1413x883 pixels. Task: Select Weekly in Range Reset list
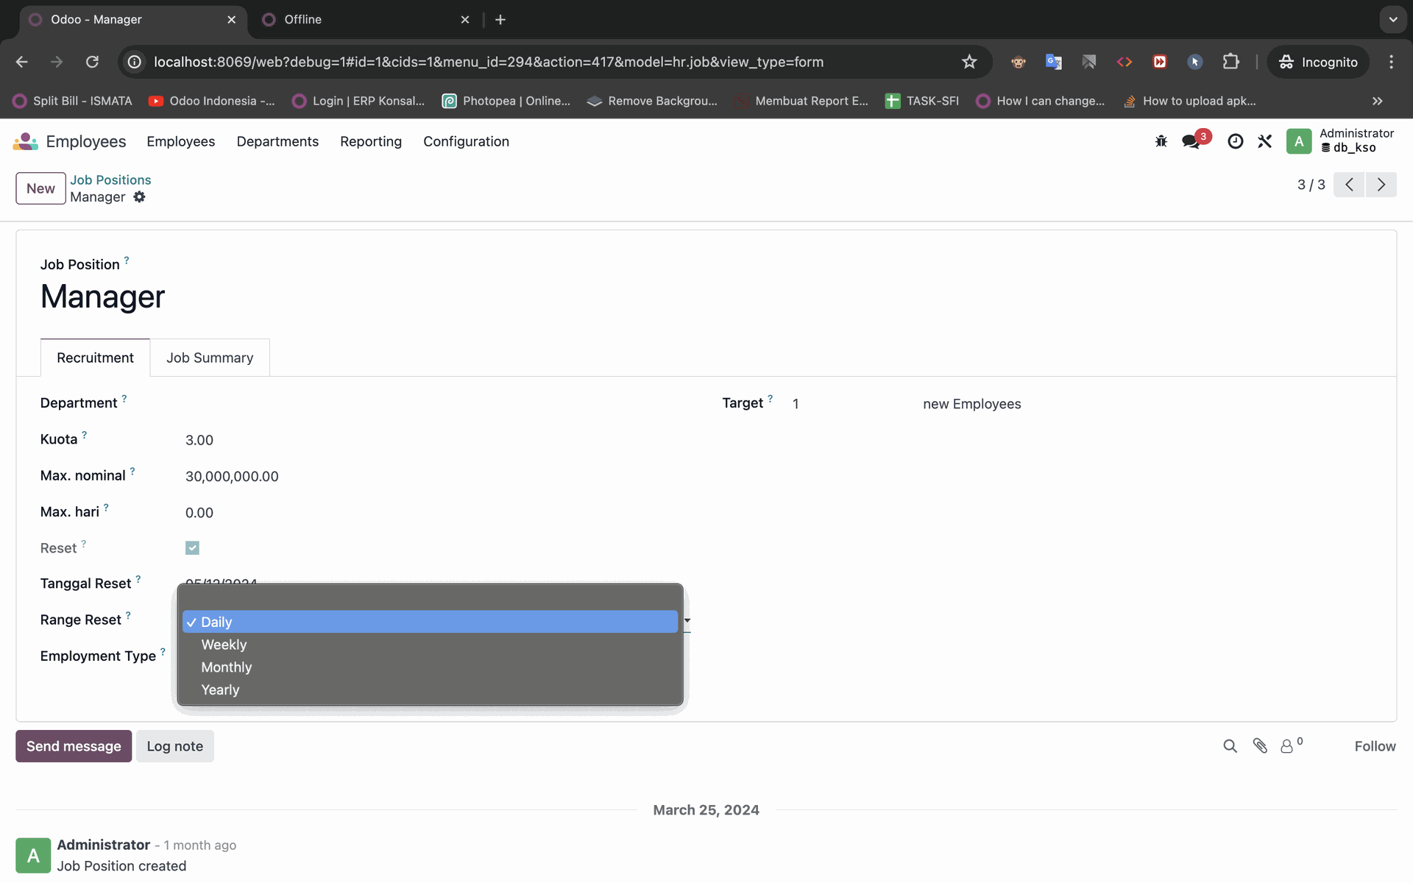click(224, 645)
